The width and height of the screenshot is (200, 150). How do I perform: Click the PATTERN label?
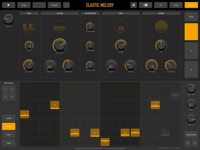pyautogui.click(x=176, y=148)
